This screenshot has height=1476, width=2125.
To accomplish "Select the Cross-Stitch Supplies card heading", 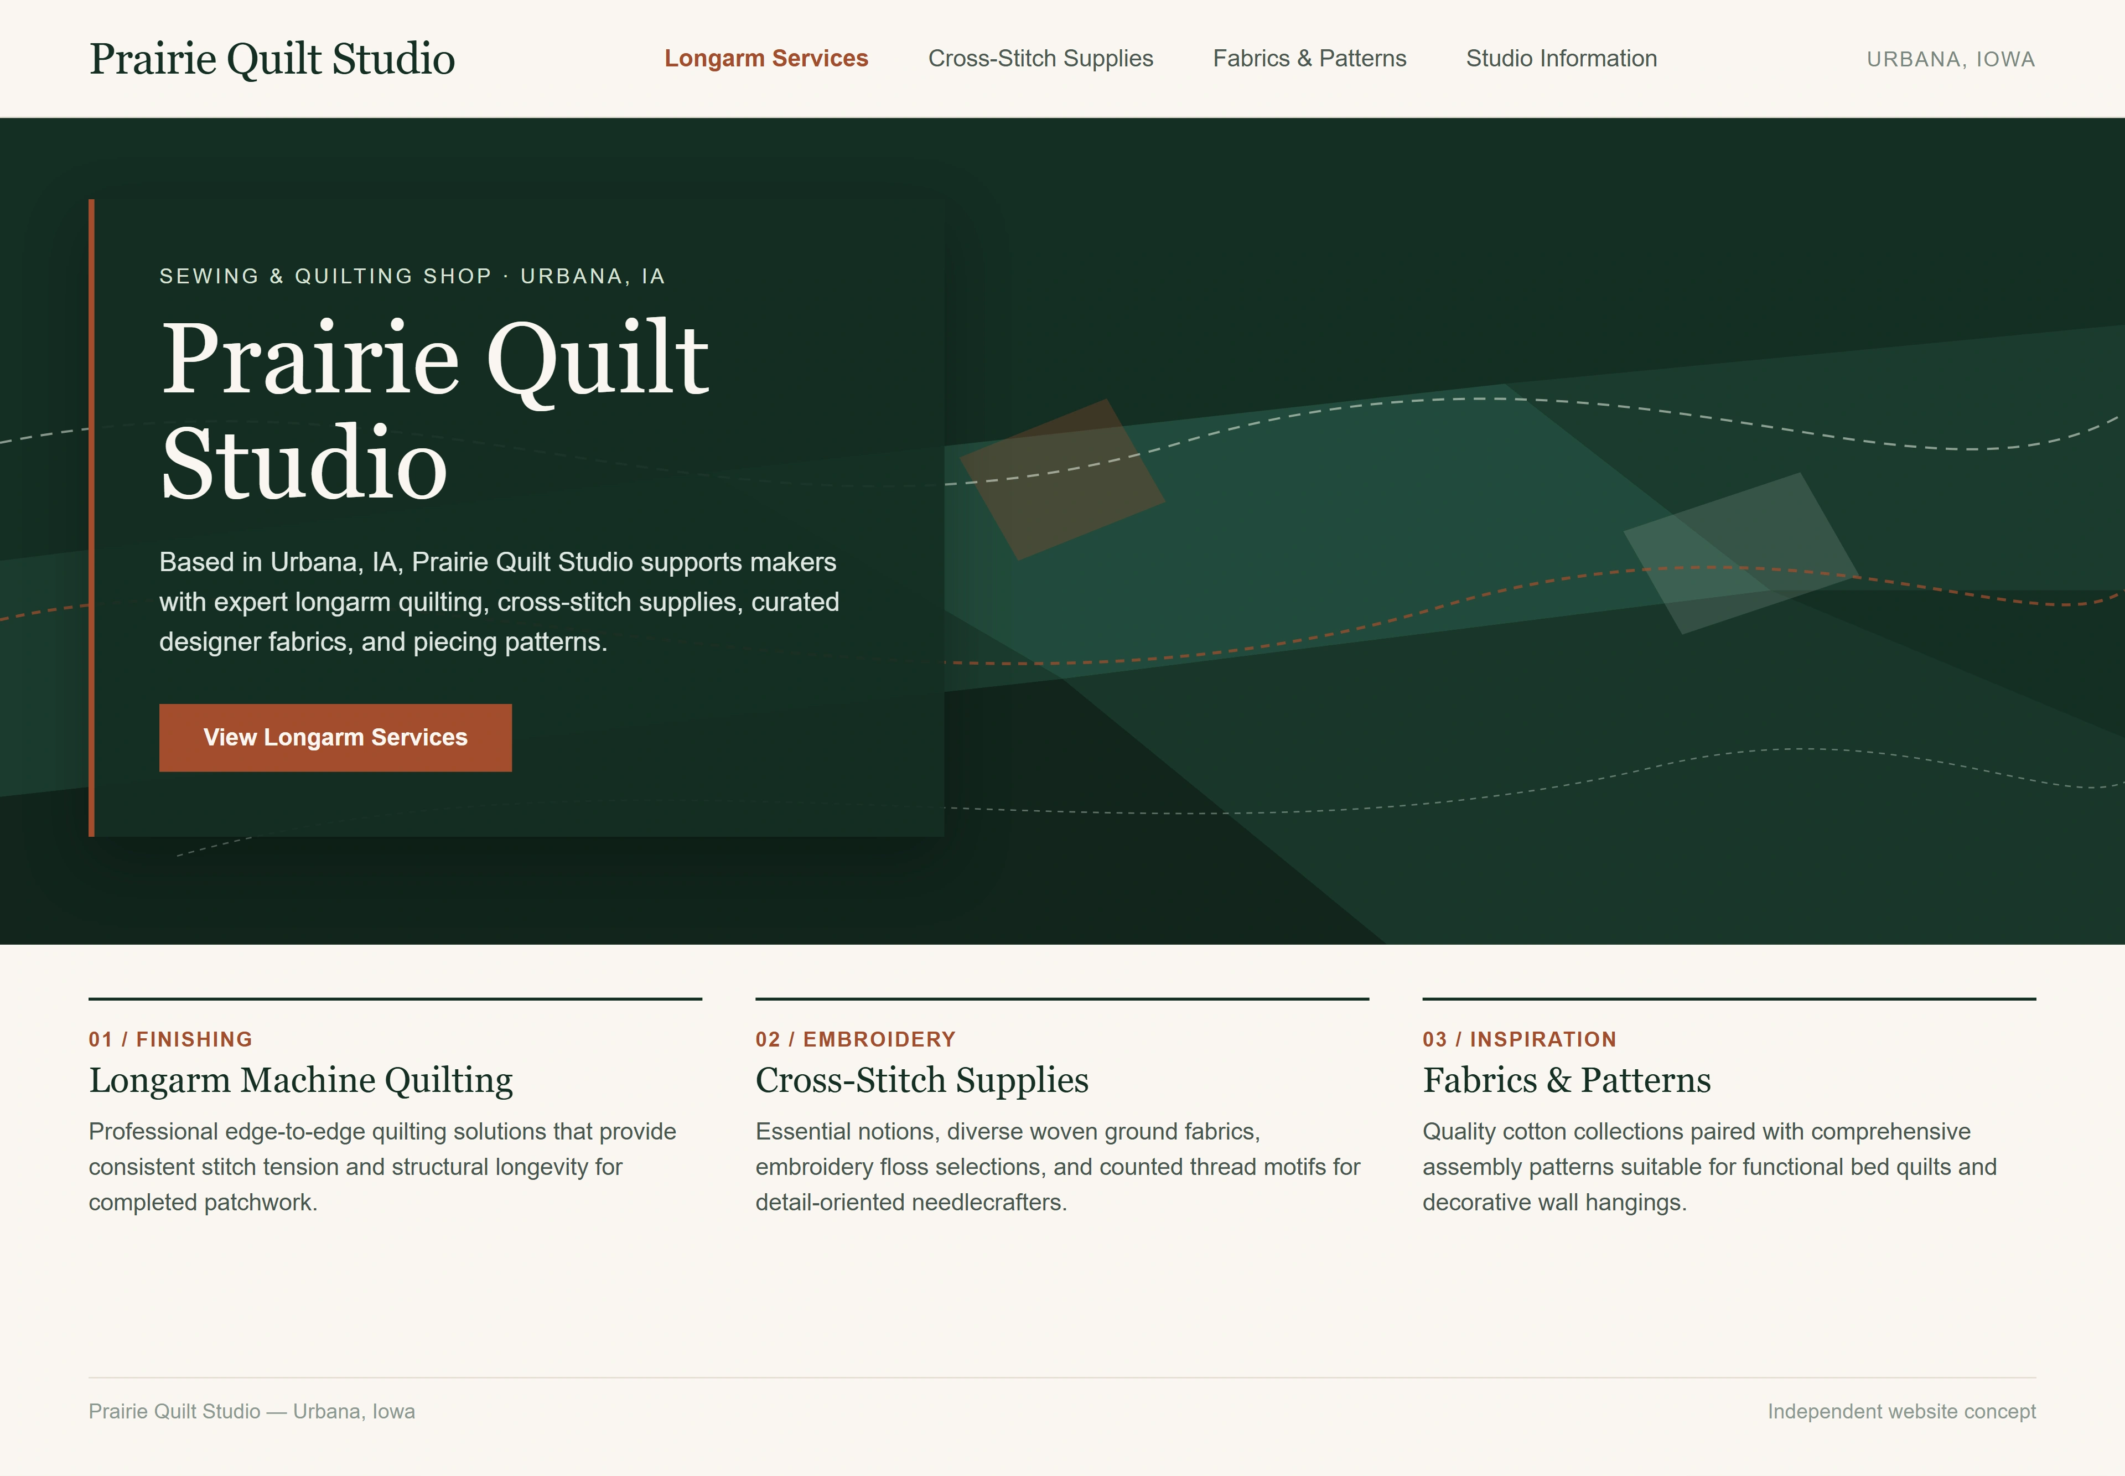I will 922,1080.
